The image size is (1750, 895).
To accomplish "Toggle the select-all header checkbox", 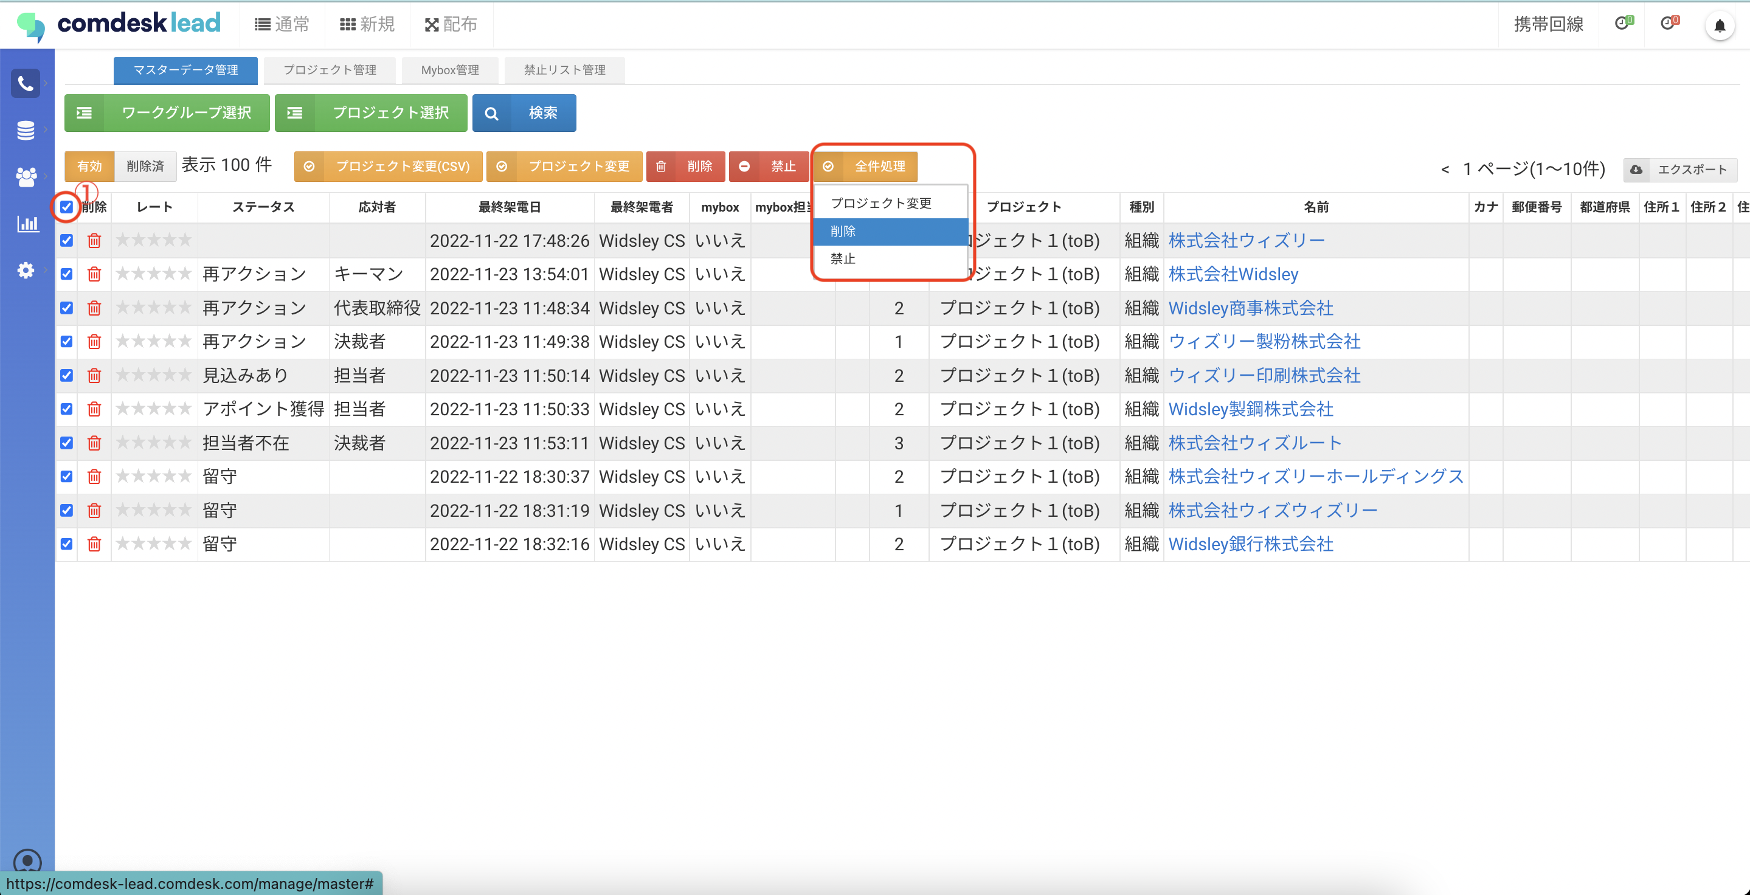I will [x=66, y=207].
